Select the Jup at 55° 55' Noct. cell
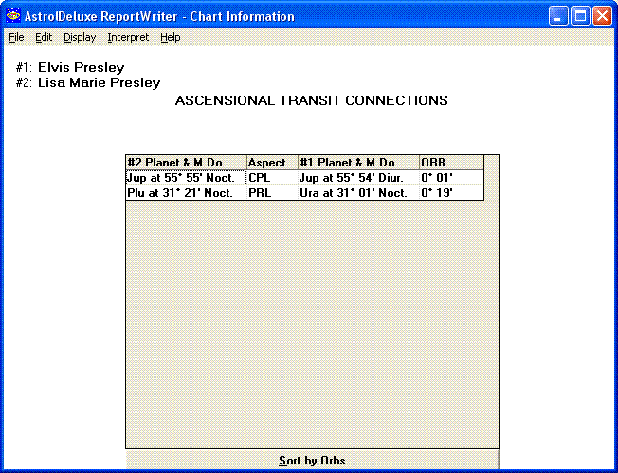Viewport: 618px width, 473px height. [186, 178]
